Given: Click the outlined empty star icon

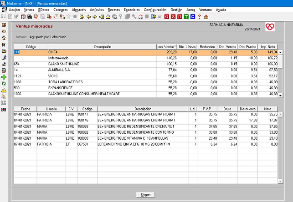Looking at the screenshot, I should coord(68,16).
